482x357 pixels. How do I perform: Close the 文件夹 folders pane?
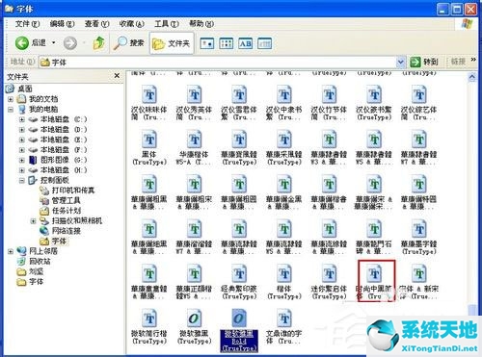pyautogui.click(x=117, y=76)
